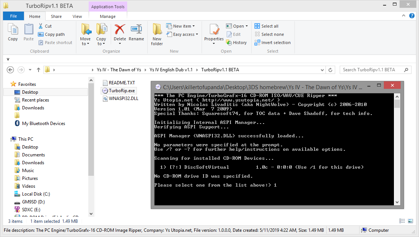Open Properties for selected file
Viewport: 419px width, 237px height.
pyautogui.click(x=214, y=34)
